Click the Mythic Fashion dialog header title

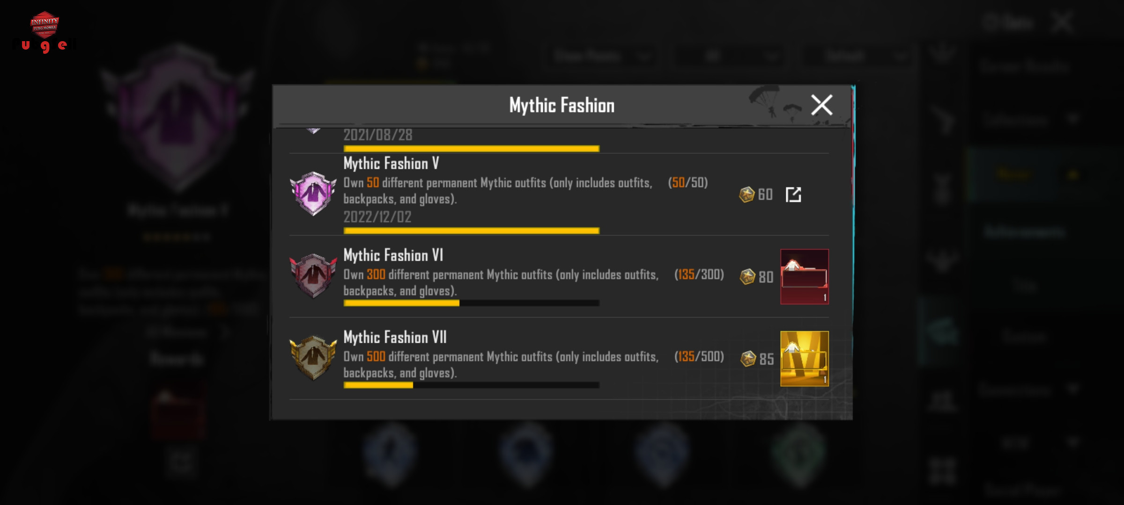(562, 105)
